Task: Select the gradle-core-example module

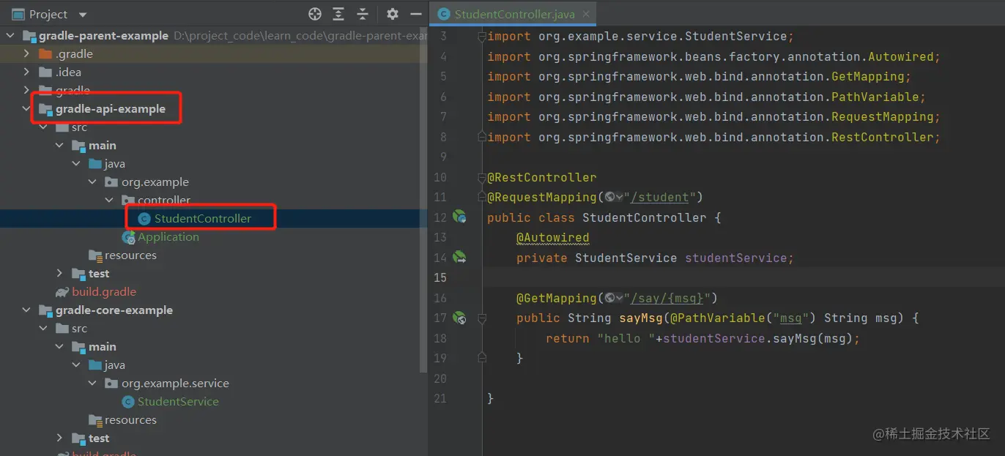Action: 114,310
